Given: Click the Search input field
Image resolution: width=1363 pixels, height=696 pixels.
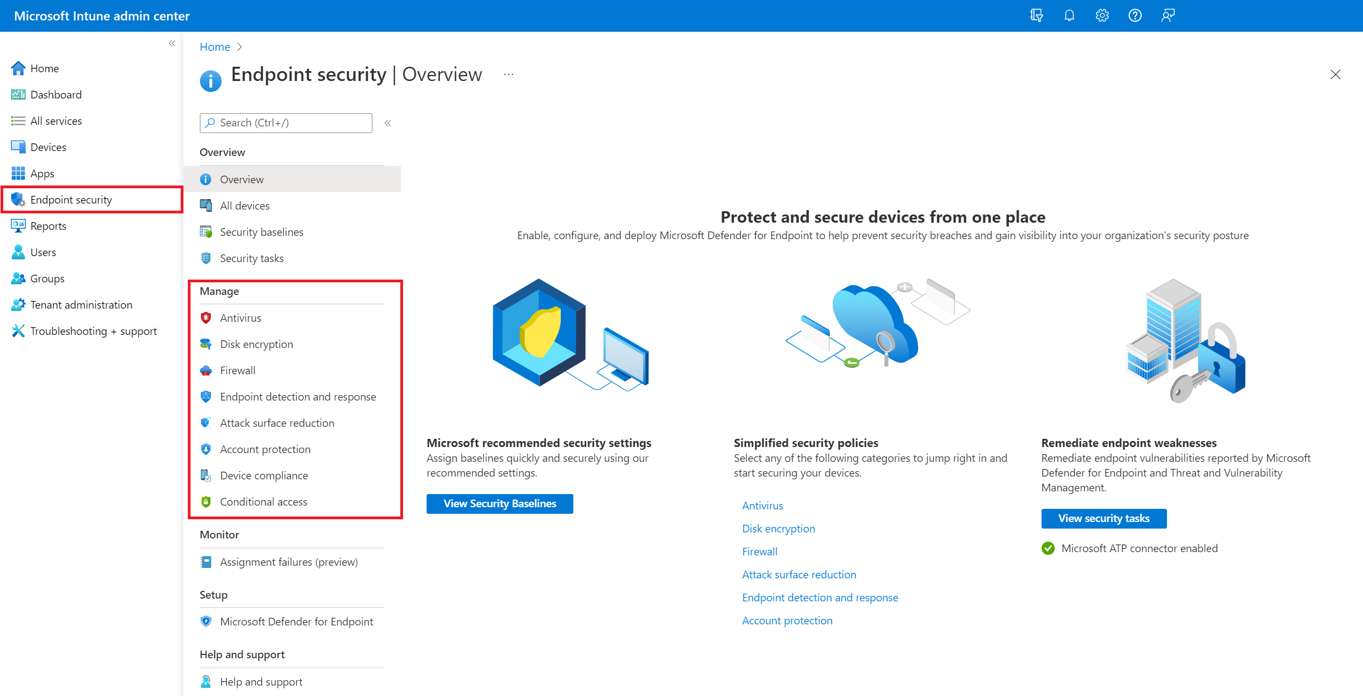Looking at the screenshot, I should pyautogui.click(x=284, y=121).
